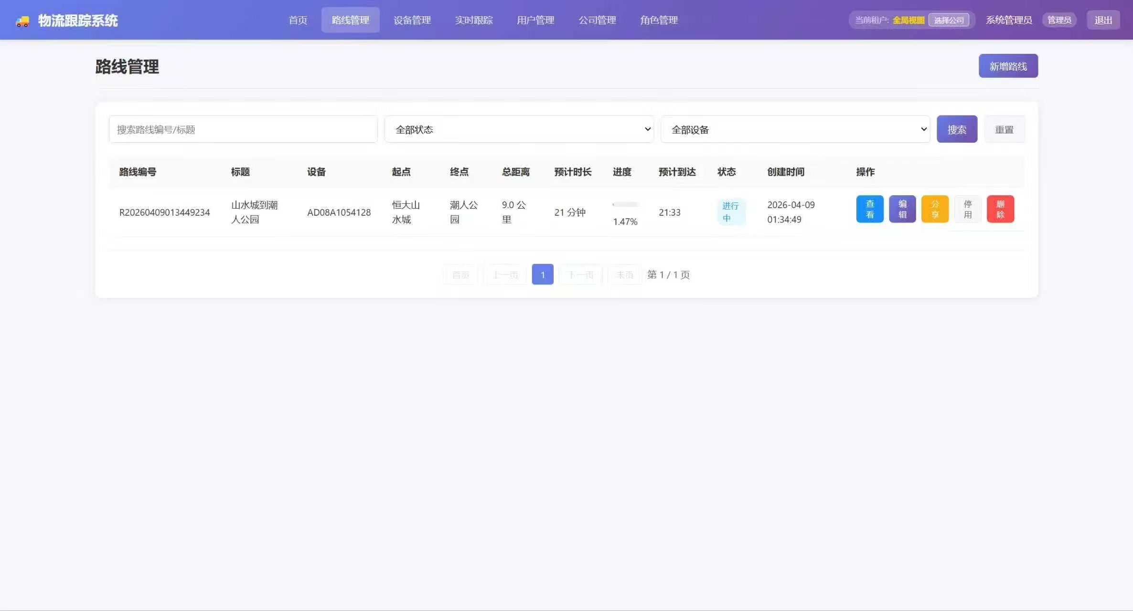This screenshot has width=1133, height=611.
Task: Click the truck logo icon
Action: [x=22, y=20]
